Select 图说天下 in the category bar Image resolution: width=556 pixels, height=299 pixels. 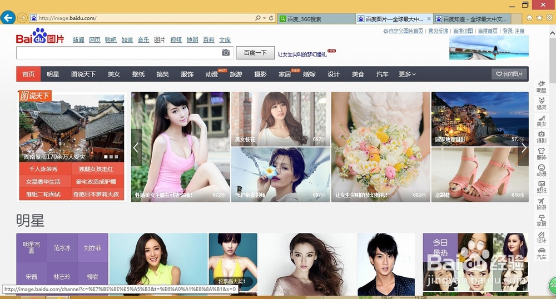[83, 74]
